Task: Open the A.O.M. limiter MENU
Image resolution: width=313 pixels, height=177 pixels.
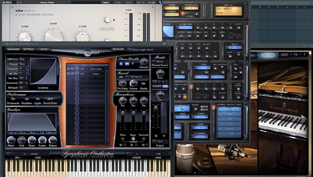Action: 7,2
